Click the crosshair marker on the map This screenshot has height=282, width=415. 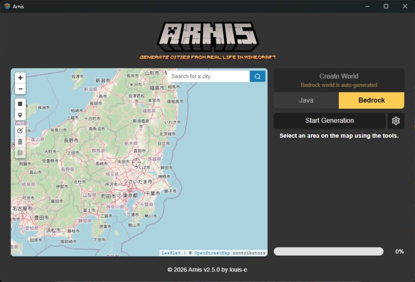coord(136,162)
